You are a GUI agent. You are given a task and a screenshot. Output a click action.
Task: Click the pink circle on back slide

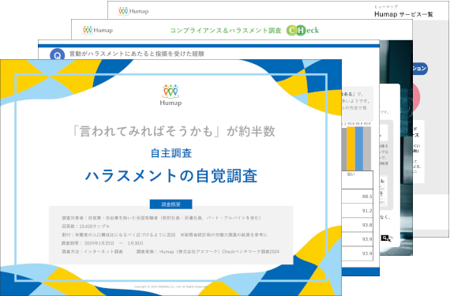pyautogui.click(x=417, y=97)
